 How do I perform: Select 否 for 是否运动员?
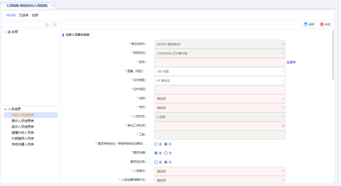(166, 162)
